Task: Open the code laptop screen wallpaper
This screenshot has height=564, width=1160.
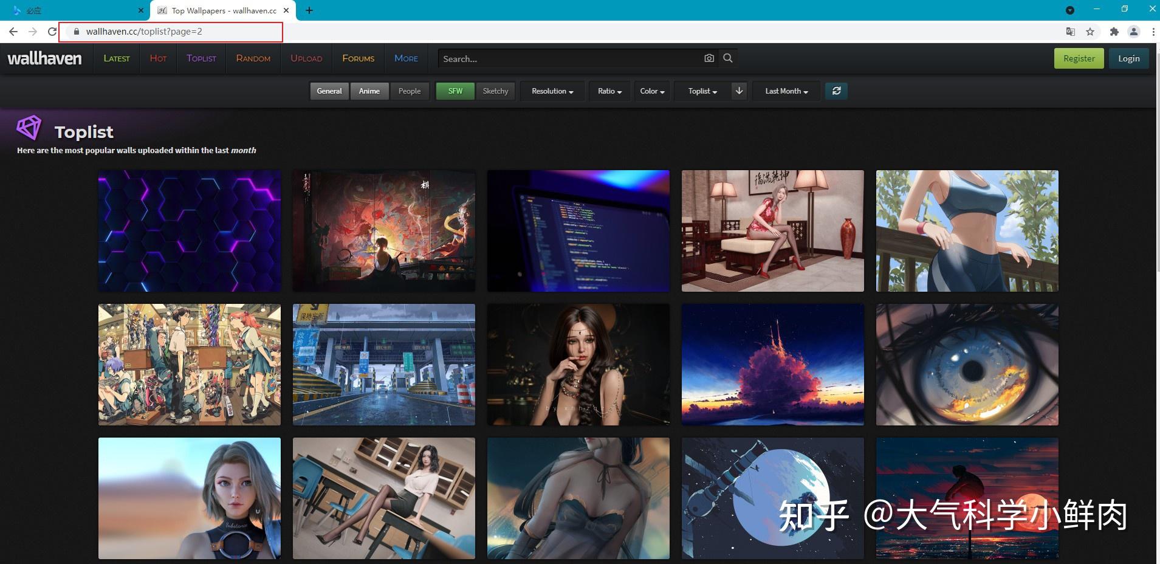Action: [x=578, y=231]
